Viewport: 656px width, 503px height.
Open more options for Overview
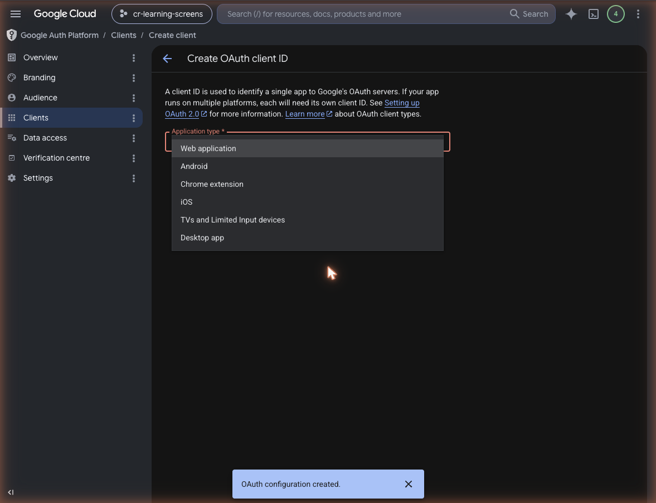point(134,58)
